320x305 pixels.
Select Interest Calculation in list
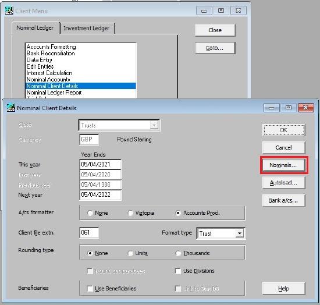click(x=81, y=73)
